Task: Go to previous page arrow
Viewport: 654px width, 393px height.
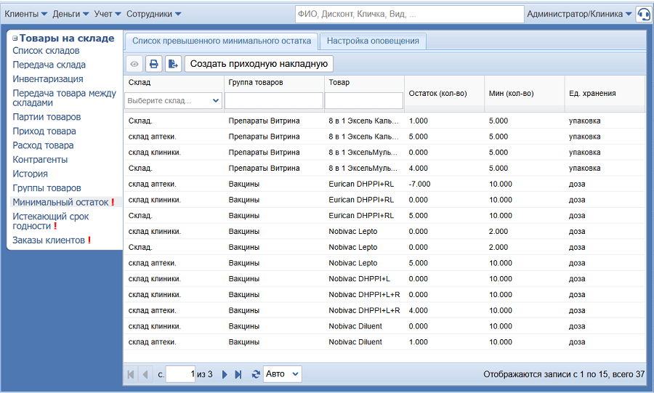Action: tap(145, 374)
